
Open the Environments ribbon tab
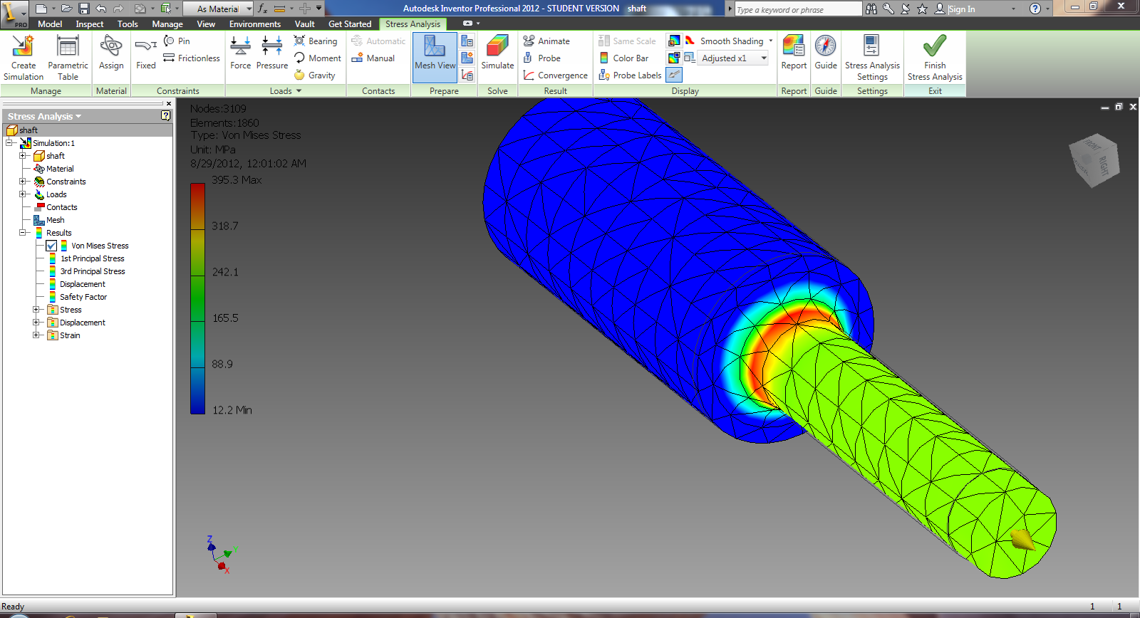click(x=255, y=24)
